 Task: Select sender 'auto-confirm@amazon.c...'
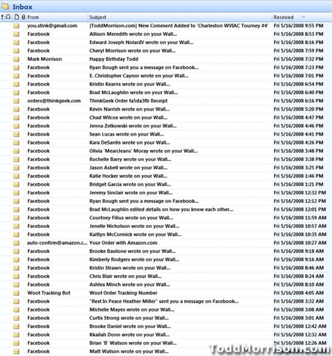point(57,243)
